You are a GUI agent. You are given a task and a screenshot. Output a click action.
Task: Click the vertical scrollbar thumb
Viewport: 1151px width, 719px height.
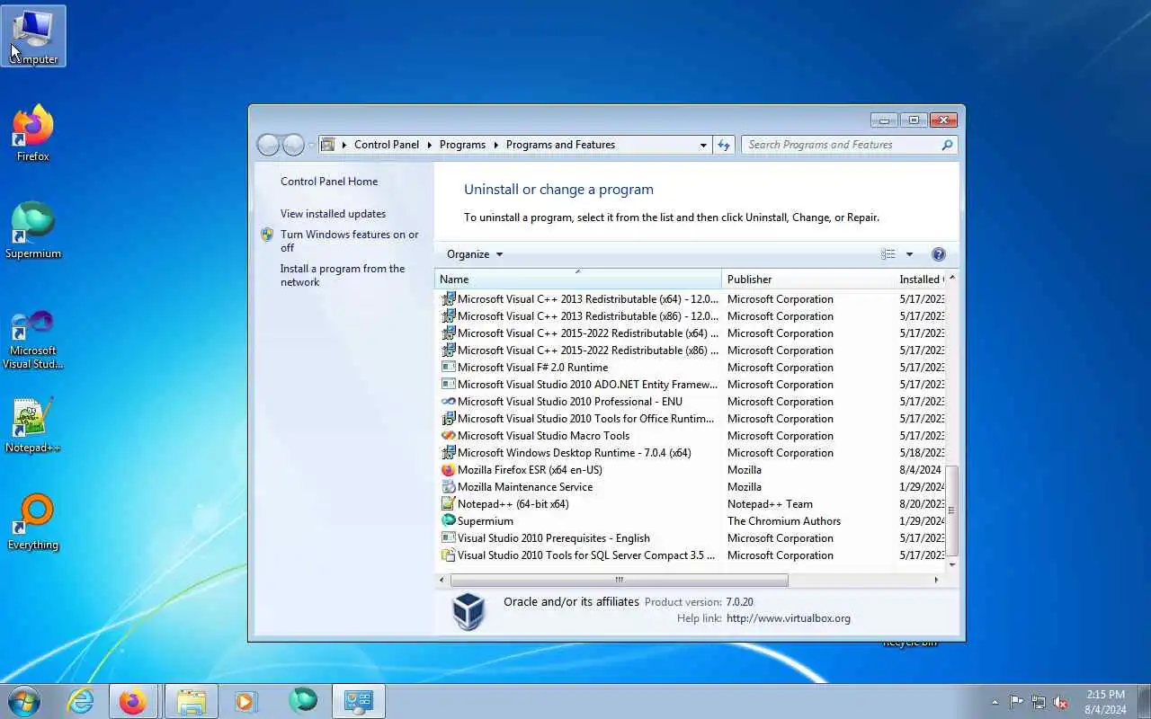(951, 510)
